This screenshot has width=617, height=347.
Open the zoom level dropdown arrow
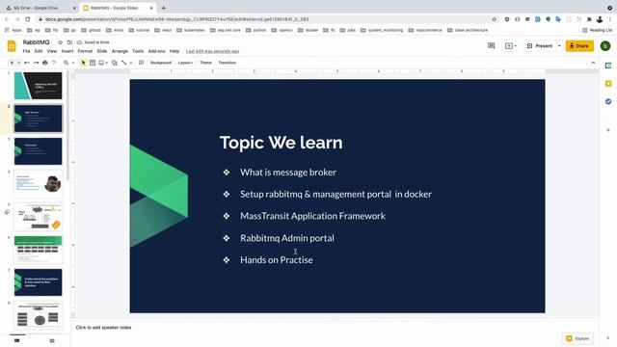pyautogui.click(x=73, y=63)
